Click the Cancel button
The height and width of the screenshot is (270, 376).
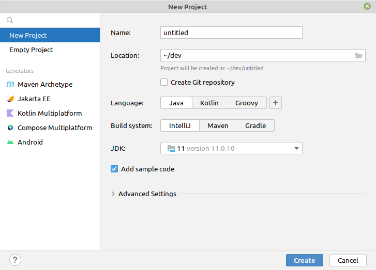click(348, 260)
